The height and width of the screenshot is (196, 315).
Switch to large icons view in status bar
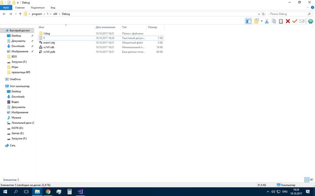click(311, 185)
